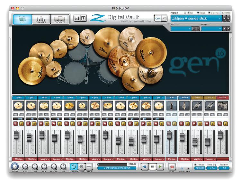Open FX2 slot on Master channel
The width and height of the screenshot is (241, 185).
225,114
